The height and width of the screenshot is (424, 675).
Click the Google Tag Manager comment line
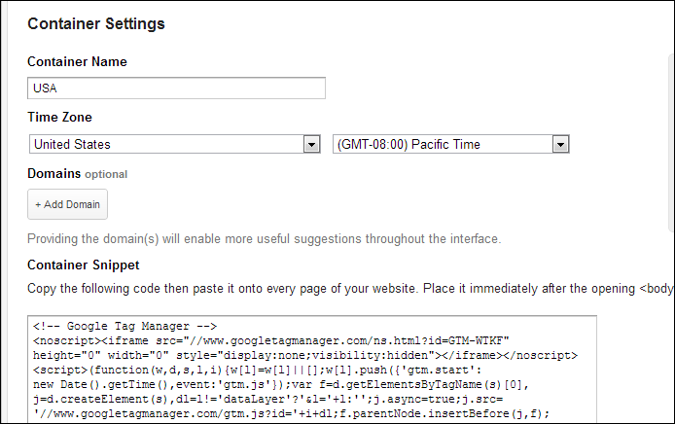130,328
